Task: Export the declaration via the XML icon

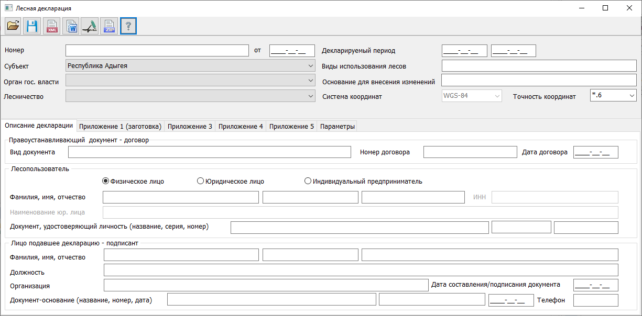Action: (52, 26)
